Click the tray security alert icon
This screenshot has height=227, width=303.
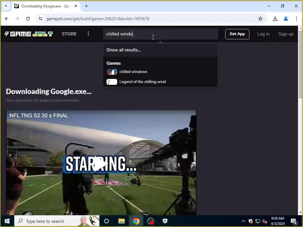[x=251, y=221]
